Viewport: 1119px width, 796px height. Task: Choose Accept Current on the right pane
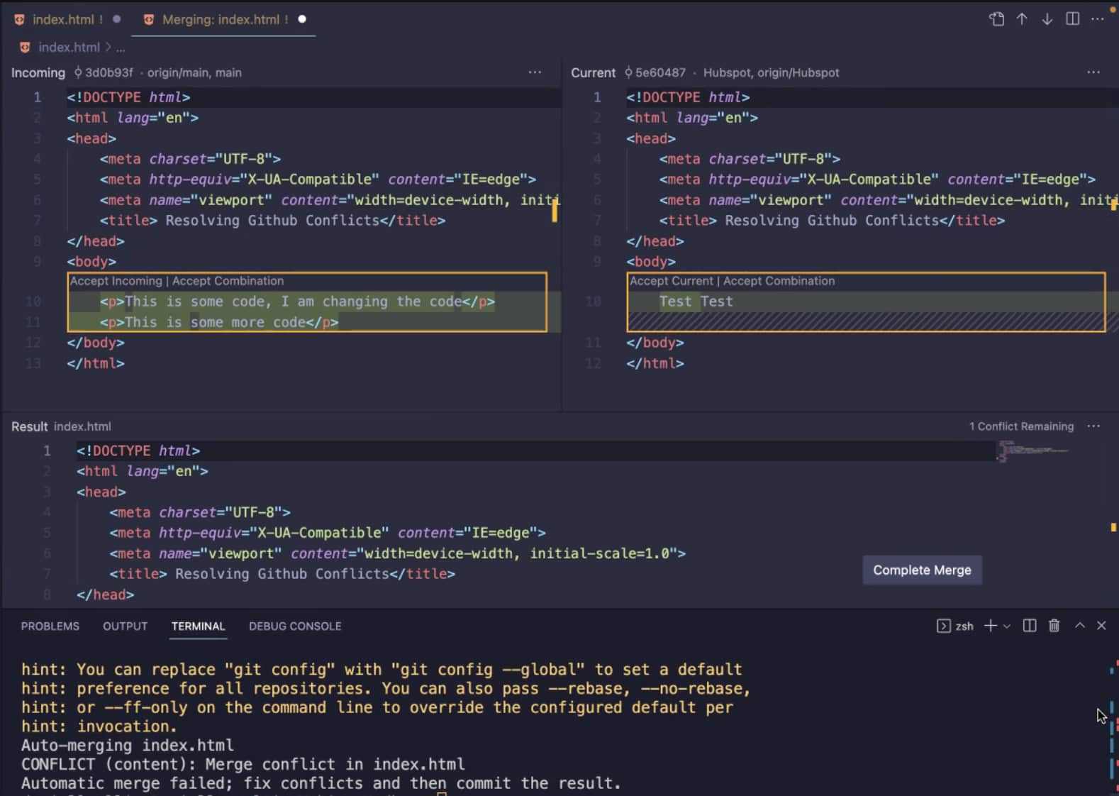coord(671,281)
